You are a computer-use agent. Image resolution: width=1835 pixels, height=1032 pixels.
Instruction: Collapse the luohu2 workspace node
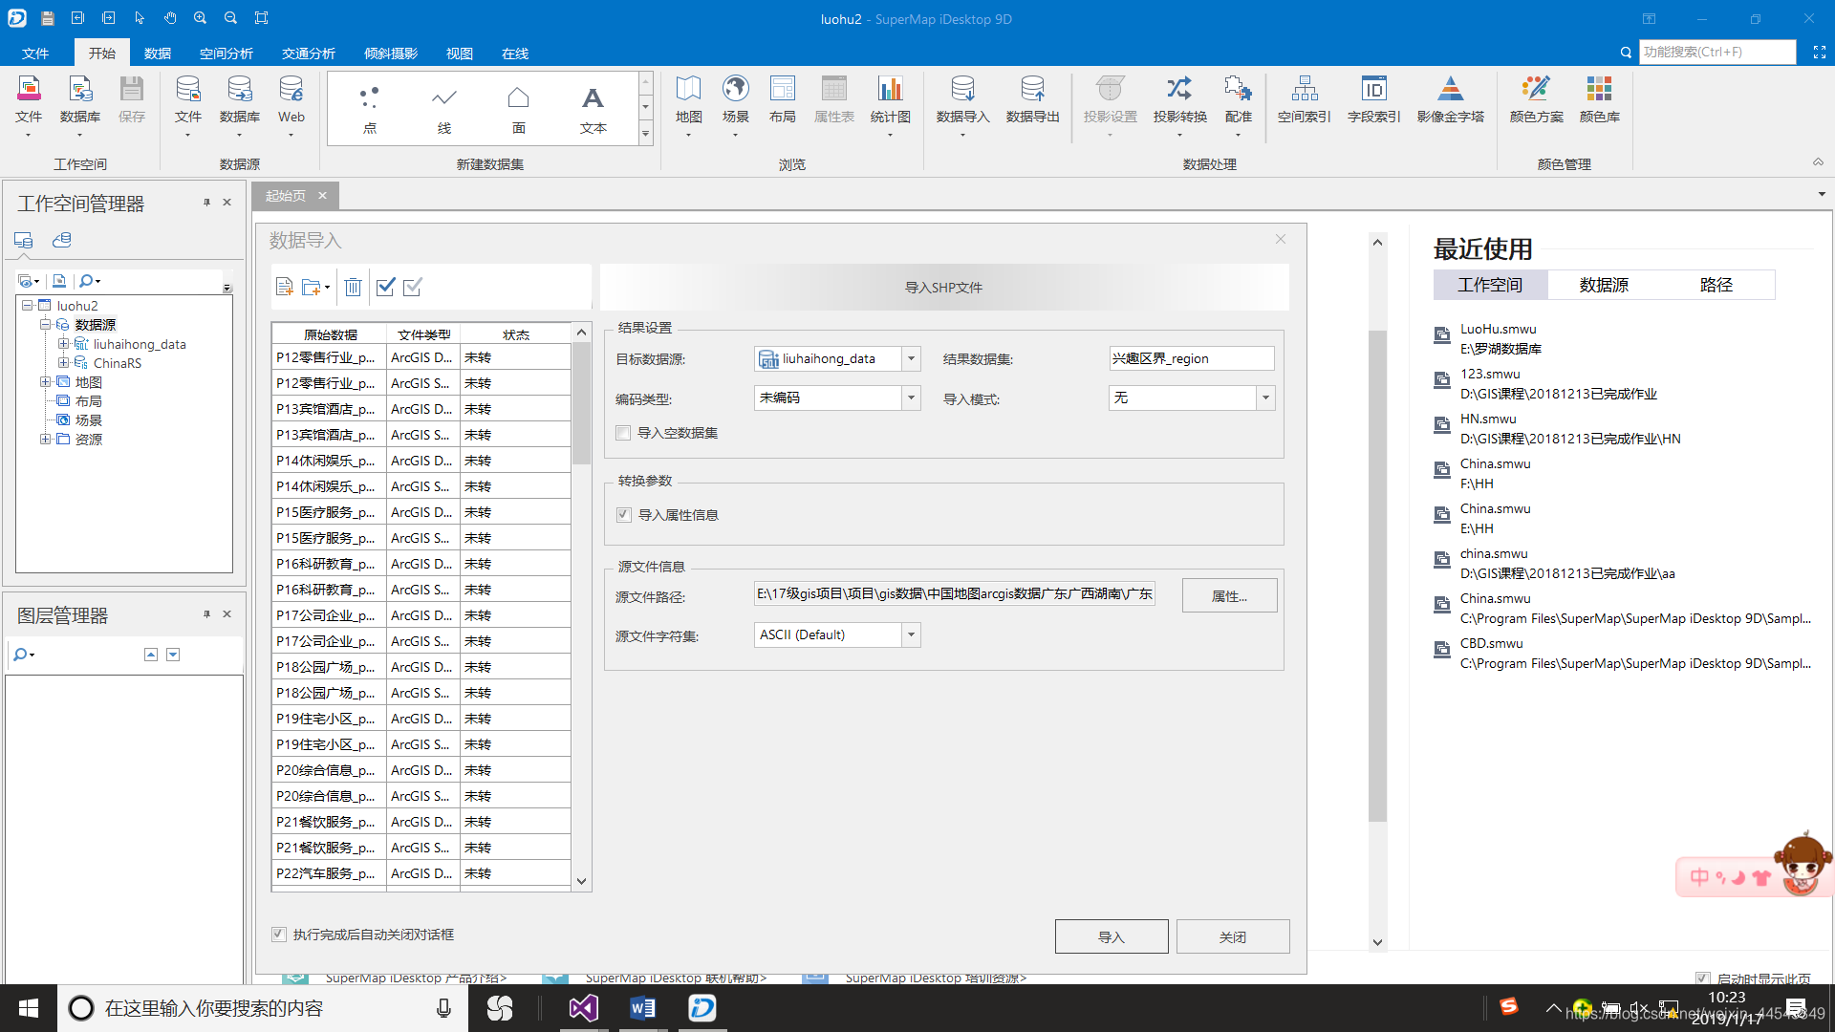pos(28,306)
